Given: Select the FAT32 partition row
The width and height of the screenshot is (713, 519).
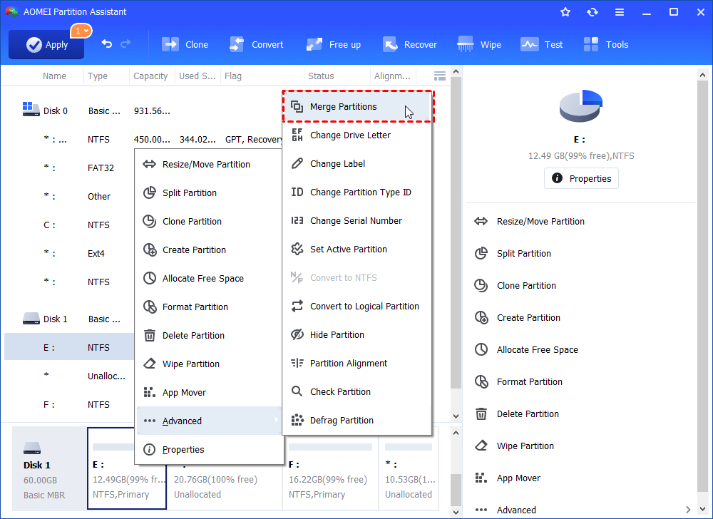Looking at the screenshot, I should tap(69, 168).
